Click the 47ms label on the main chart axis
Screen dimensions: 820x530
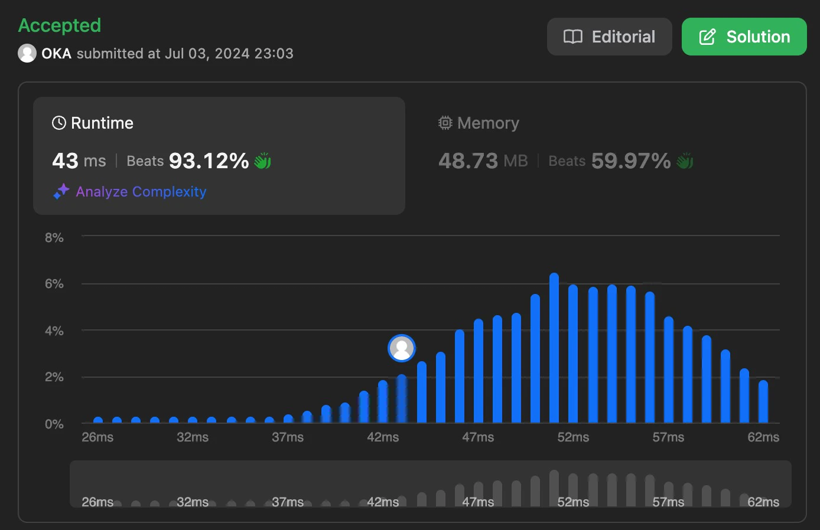(478, 437)
